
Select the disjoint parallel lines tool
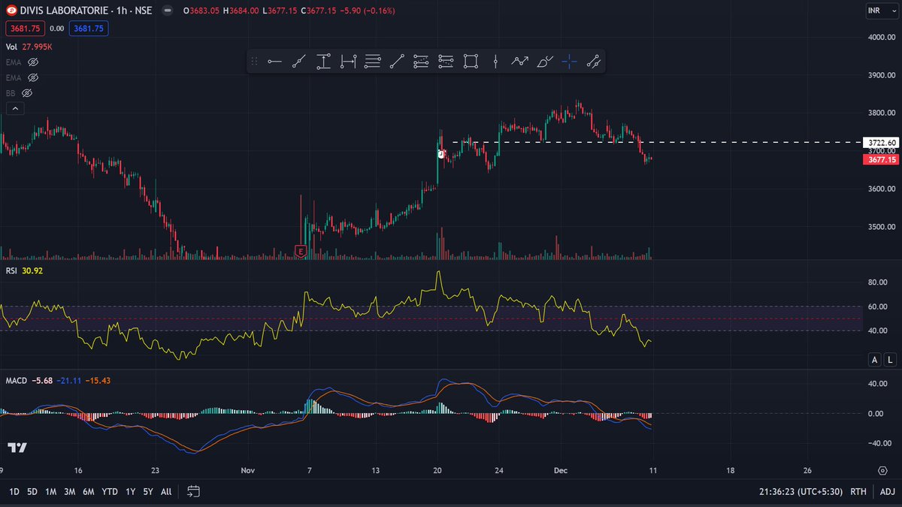[594, 62]
